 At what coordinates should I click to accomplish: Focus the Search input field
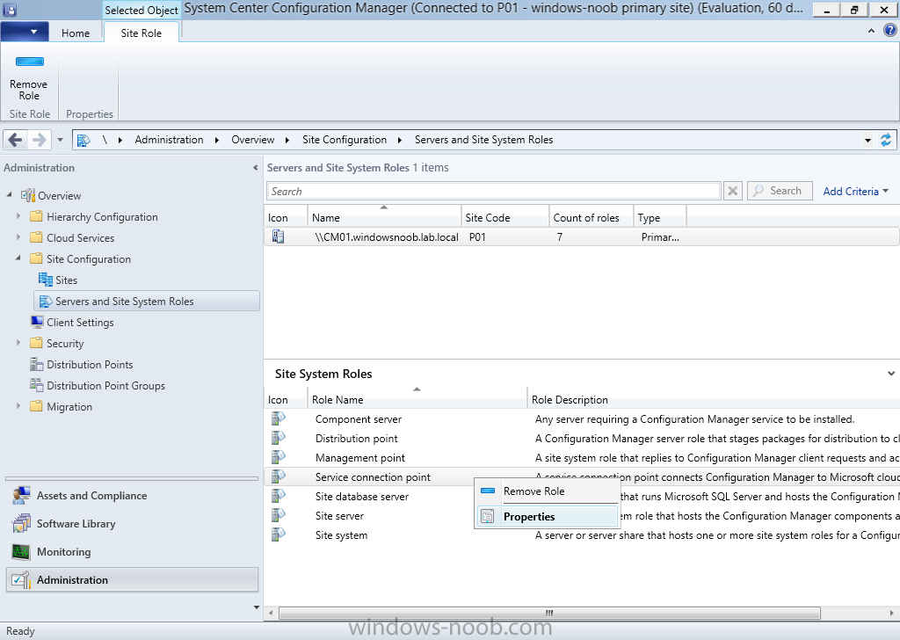tap(494, 191)
